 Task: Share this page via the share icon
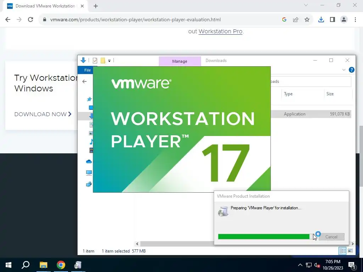click(x=296, y=20)
